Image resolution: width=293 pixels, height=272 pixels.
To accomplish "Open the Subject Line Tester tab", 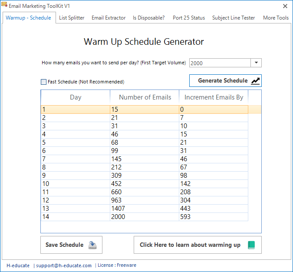I will point(234,18).
